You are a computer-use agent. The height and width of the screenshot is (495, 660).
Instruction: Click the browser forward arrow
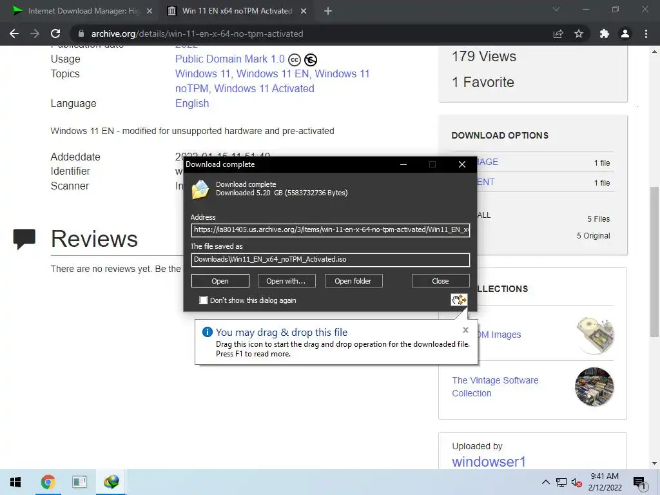(35, 34)
